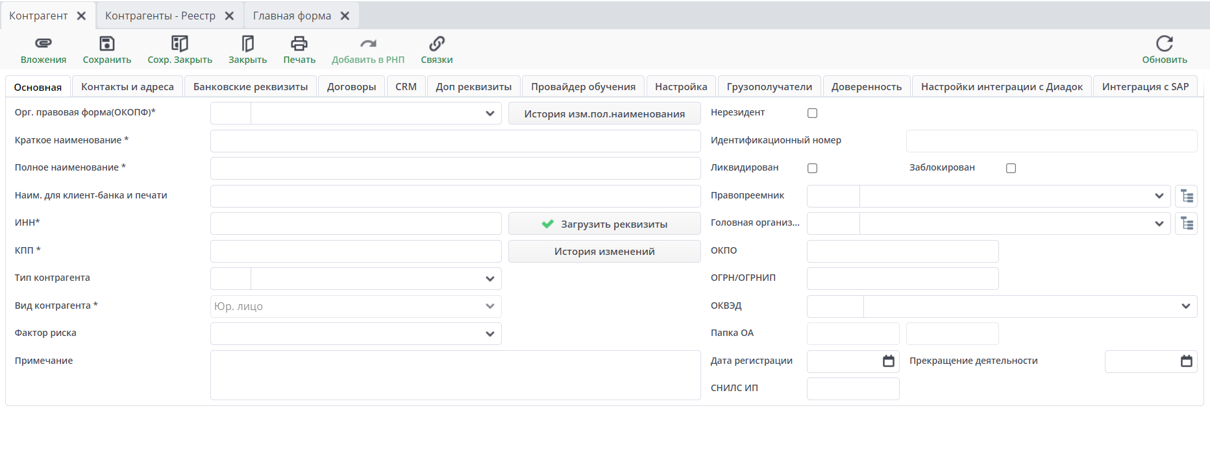Image resolution: width=1210 pixels, height=467 pixels.
Task: Open Связки link icon in toolbar
Action: [436, 43]
